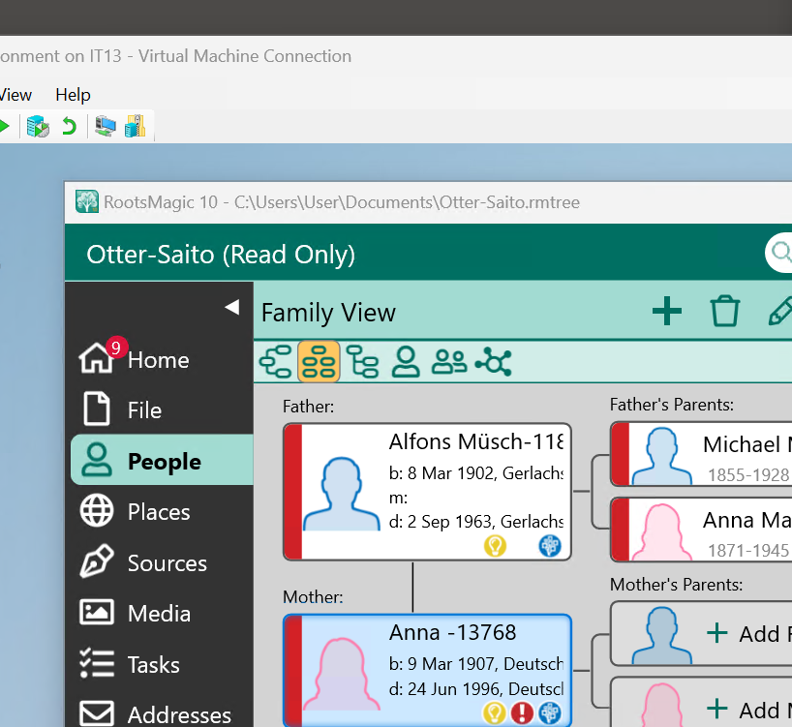Switch to single Person view icon
This screenshot has height=727, width=792.
click(x=405, y=362)
